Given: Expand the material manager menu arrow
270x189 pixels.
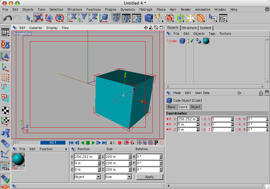Looking at the screenshot, I should (66, 149).
